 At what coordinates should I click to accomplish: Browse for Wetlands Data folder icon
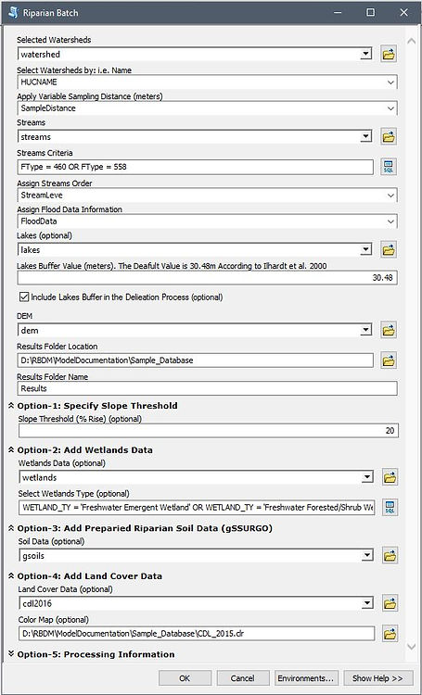(x=390, y=477)
